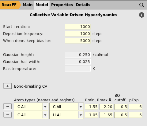
Task: Edit Rmin value 1.05
Action: point(92,115)
